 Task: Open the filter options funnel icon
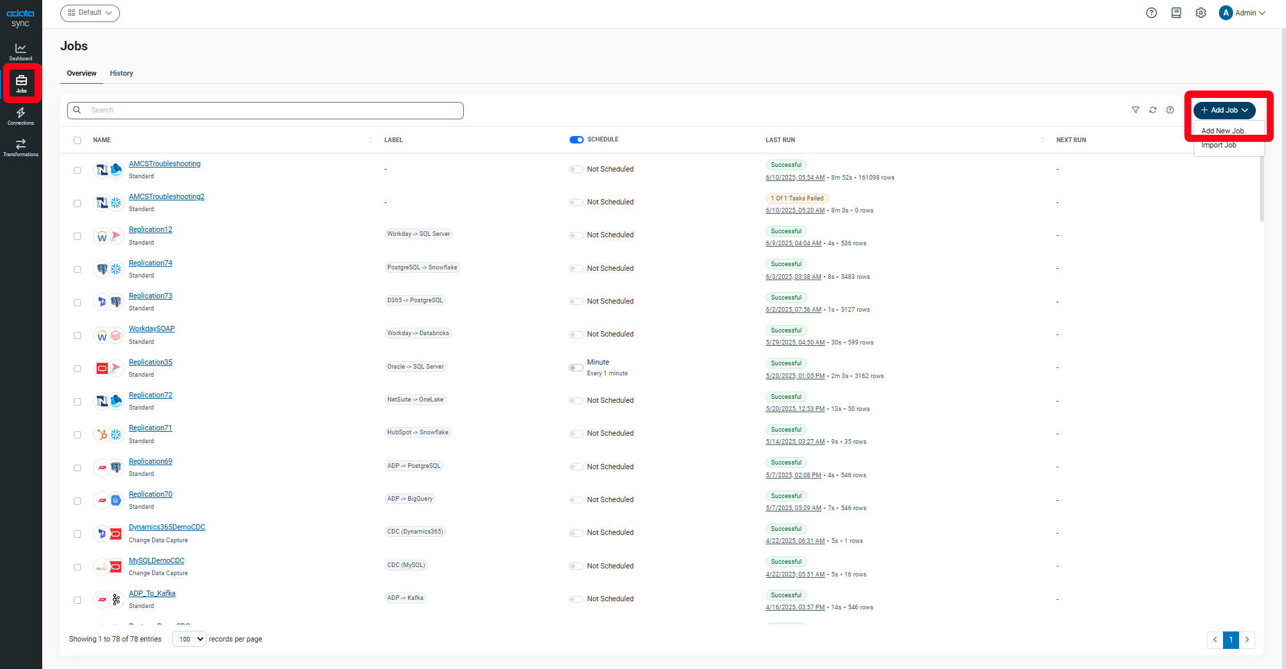[x=1135, y=110]
